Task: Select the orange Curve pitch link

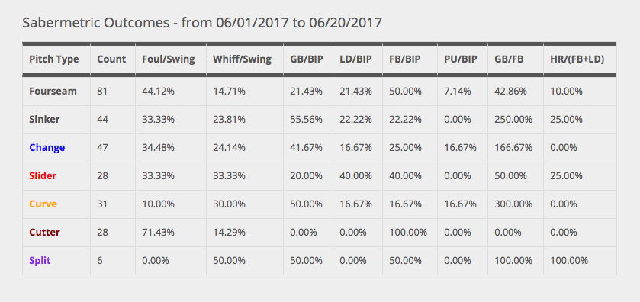Action: tap(43, 204)
